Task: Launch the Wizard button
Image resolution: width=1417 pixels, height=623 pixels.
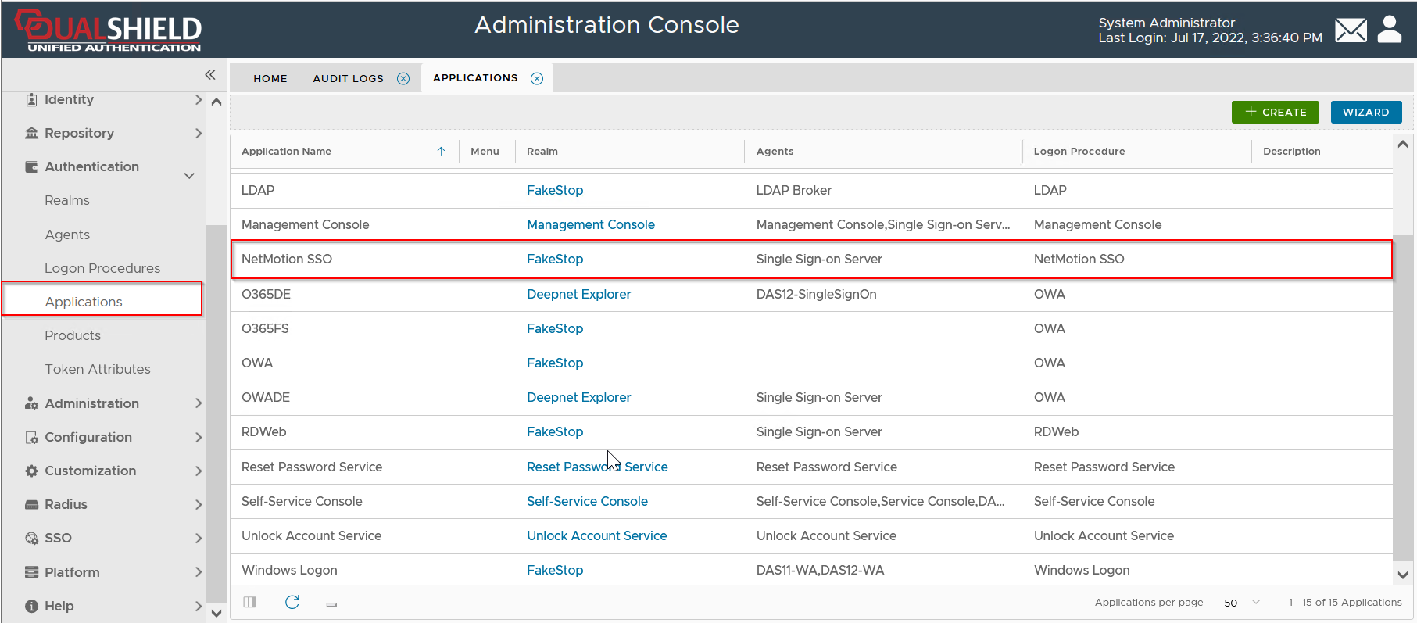Action: tap(1365, 113)
